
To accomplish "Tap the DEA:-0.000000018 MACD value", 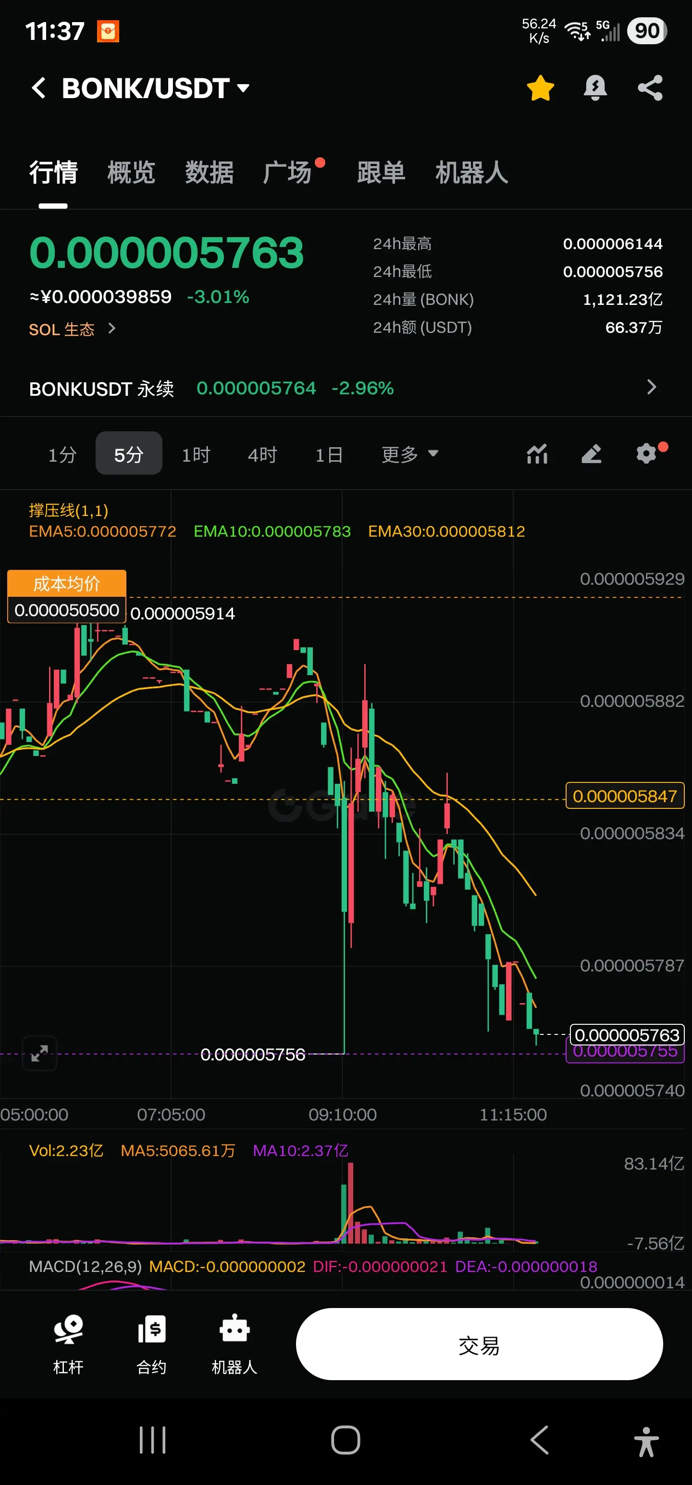I will tap(526, 1267).
